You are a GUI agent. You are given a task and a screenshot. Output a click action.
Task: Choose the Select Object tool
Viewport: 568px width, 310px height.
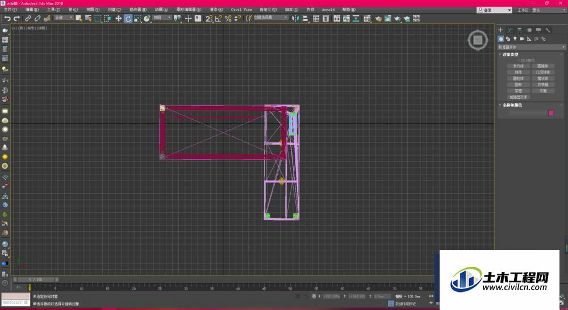click(78, 19)
